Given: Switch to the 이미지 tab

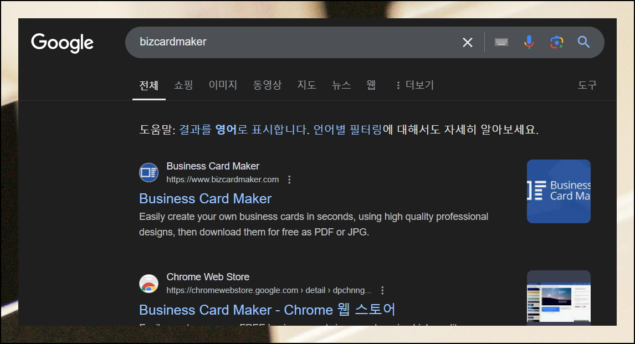Looking at the screenshot, I should coord(223,85).
